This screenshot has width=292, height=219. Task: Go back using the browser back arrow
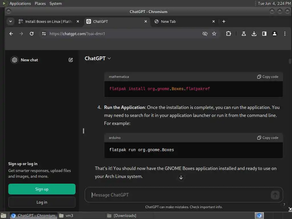coord(11,34)
